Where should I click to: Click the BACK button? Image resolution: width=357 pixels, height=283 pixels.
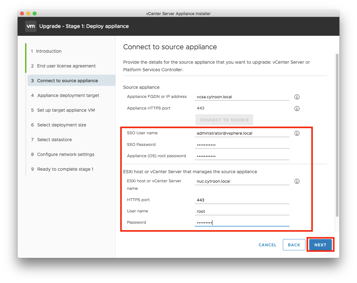coord(294,245)
